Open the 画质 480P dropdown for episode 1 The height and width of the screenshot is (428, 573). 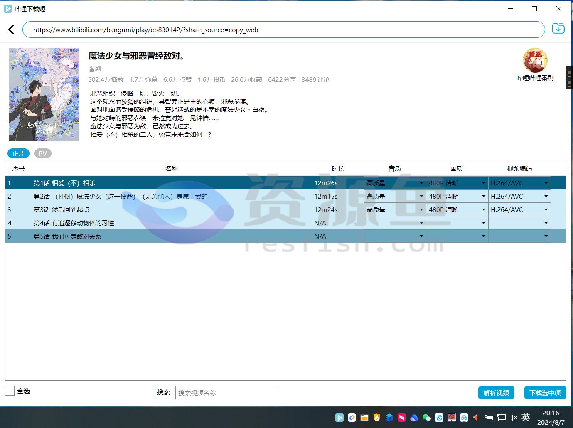pos(457,183)
